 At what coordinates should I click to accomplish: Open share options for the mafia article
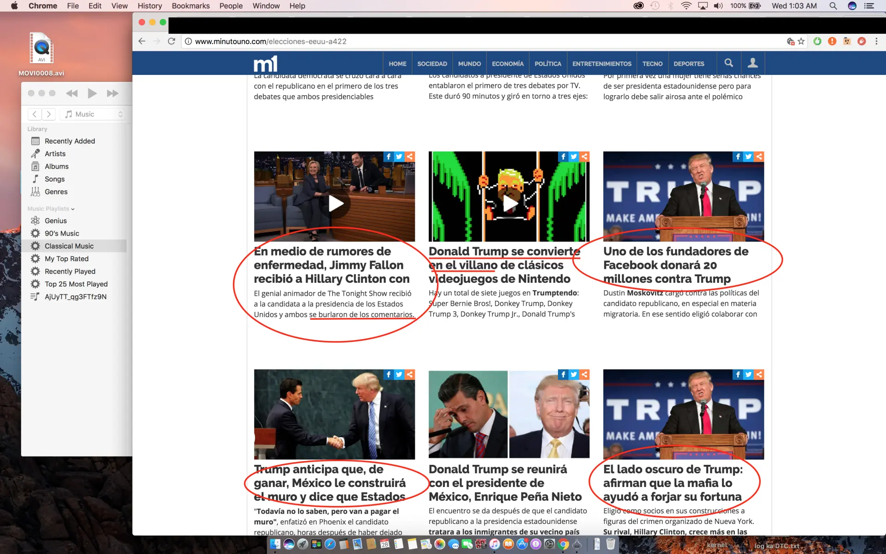point(759,374)
